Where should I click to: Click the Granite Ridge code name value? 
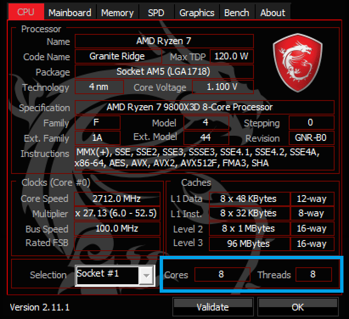pos(118,56)
